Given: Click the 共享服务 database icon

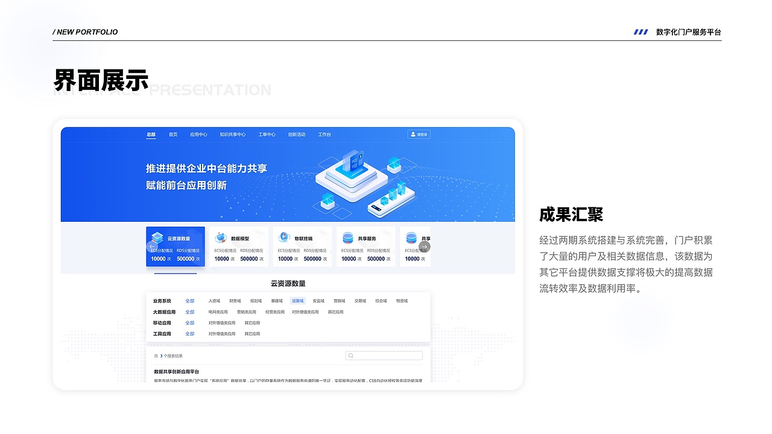Looking at the screenshot, I should pos(347,238).
